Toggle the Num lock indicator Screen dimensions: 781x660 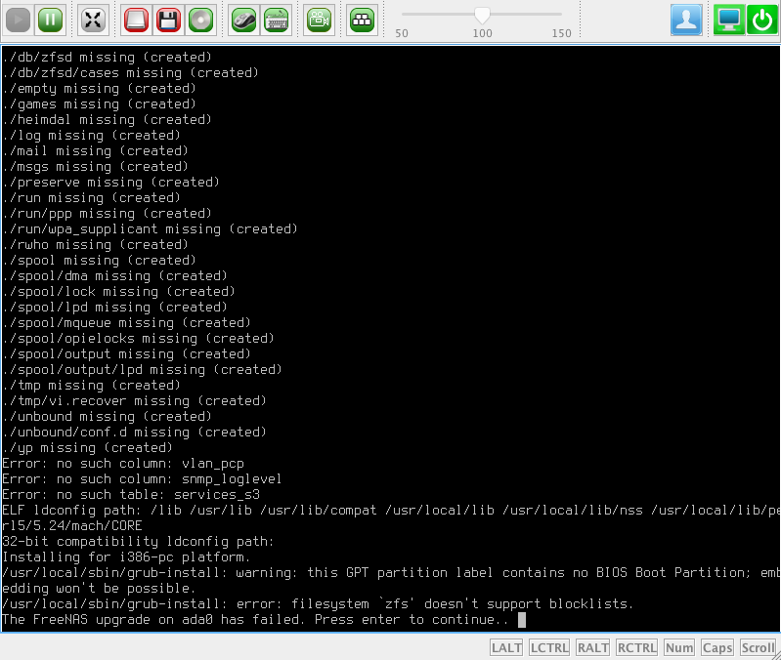click(679, 647)
